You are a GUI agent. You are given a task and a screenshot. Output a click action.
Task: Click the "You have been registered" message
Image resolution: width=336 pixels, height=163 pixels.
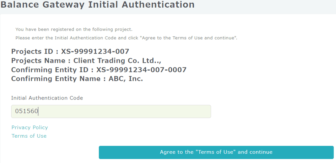point(74,30)
